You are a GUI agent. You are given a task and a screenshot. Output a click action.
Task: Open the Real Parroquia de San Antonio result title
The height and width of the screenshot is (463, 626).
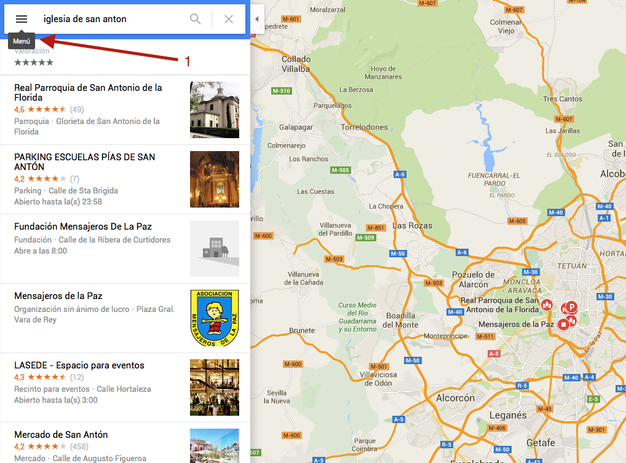coord(88,93)
